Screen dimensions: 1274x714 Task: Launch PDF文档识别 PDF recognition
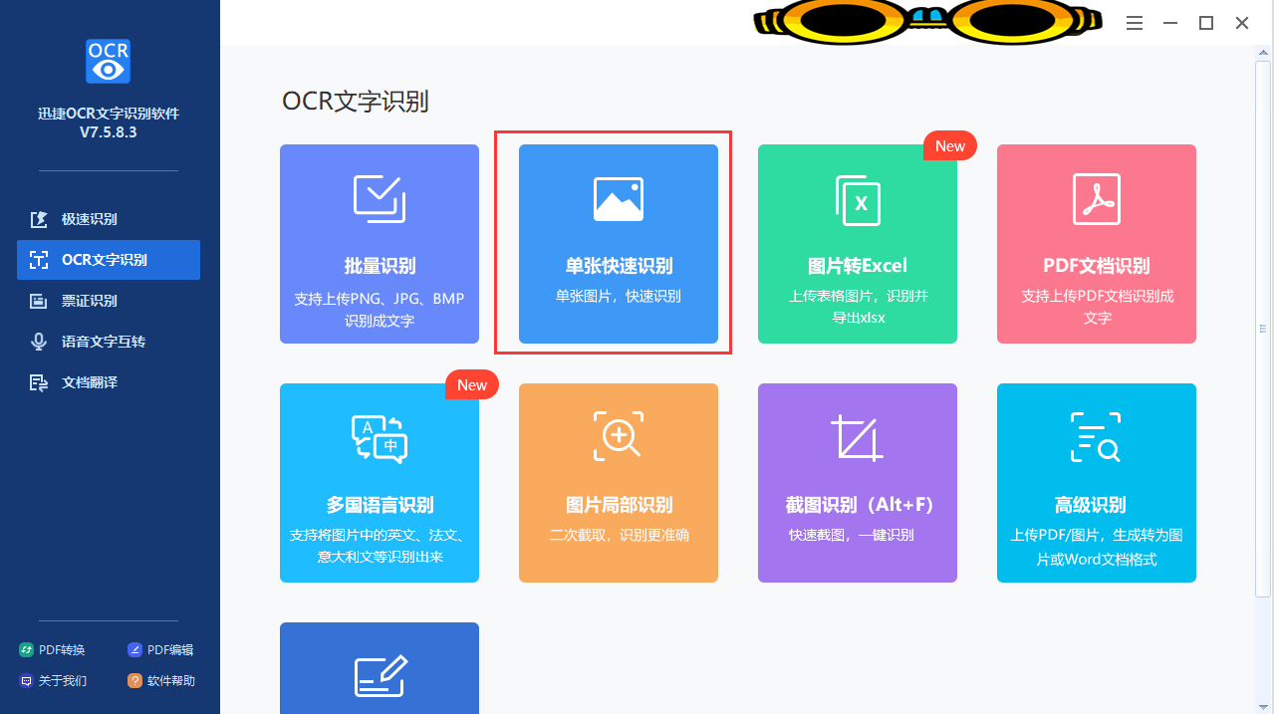coord(1096,244)
